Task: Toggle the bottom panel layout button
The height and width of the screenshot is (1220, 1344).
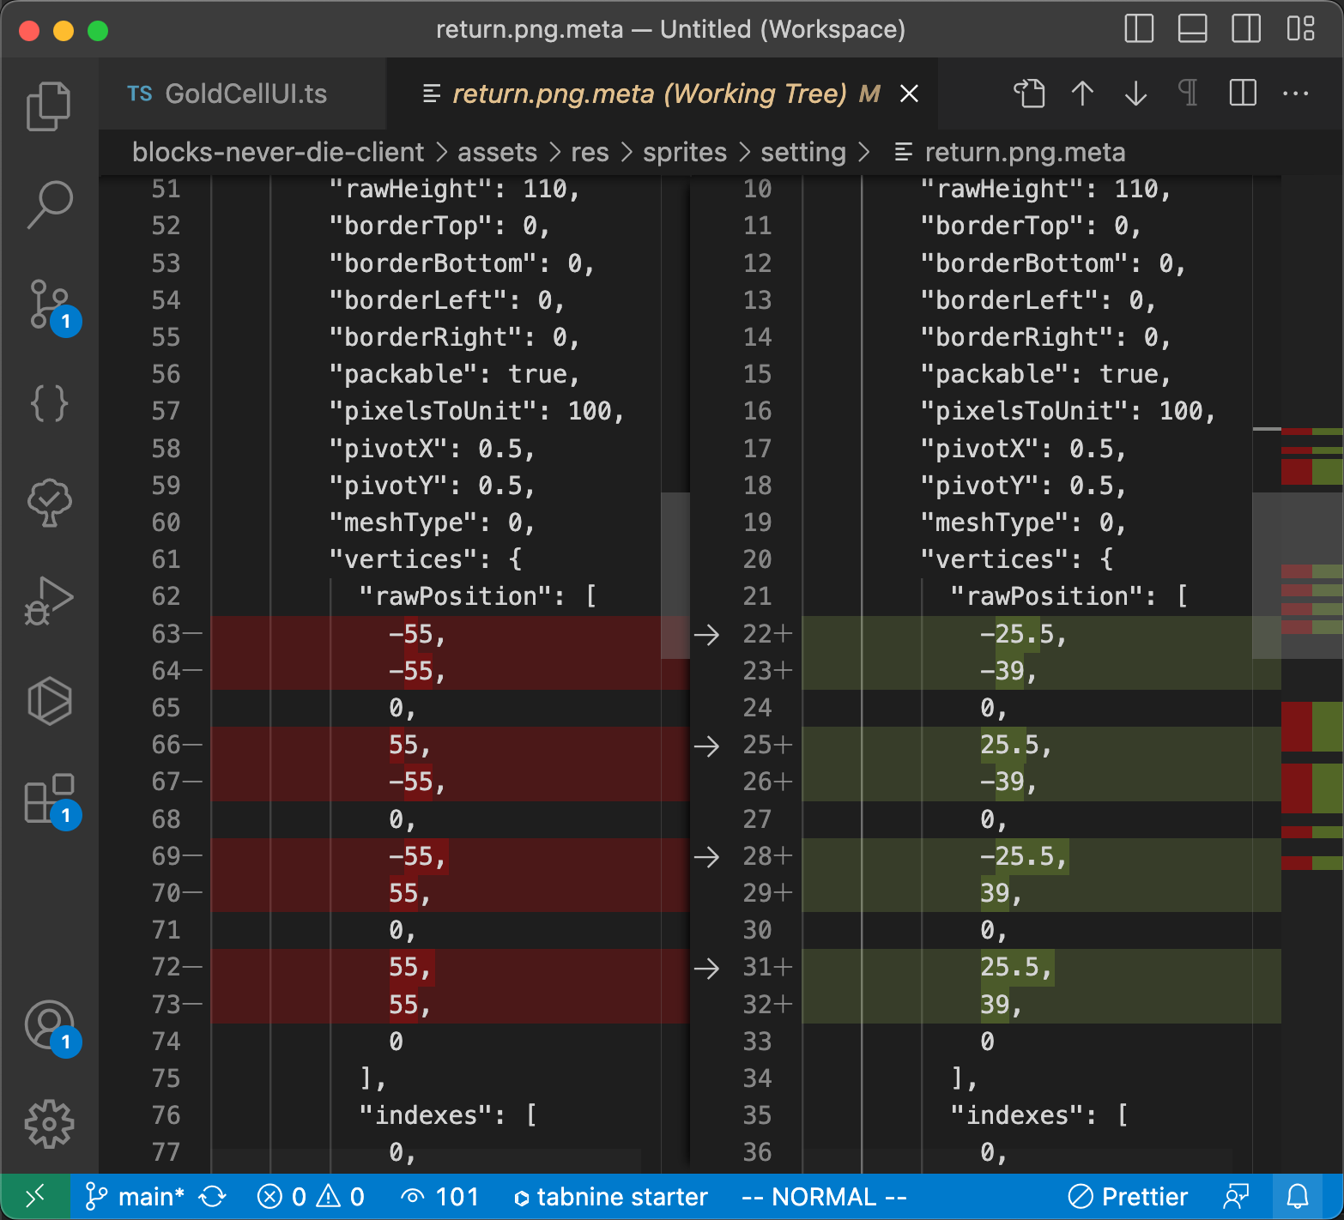Action: pos(1192,29)
